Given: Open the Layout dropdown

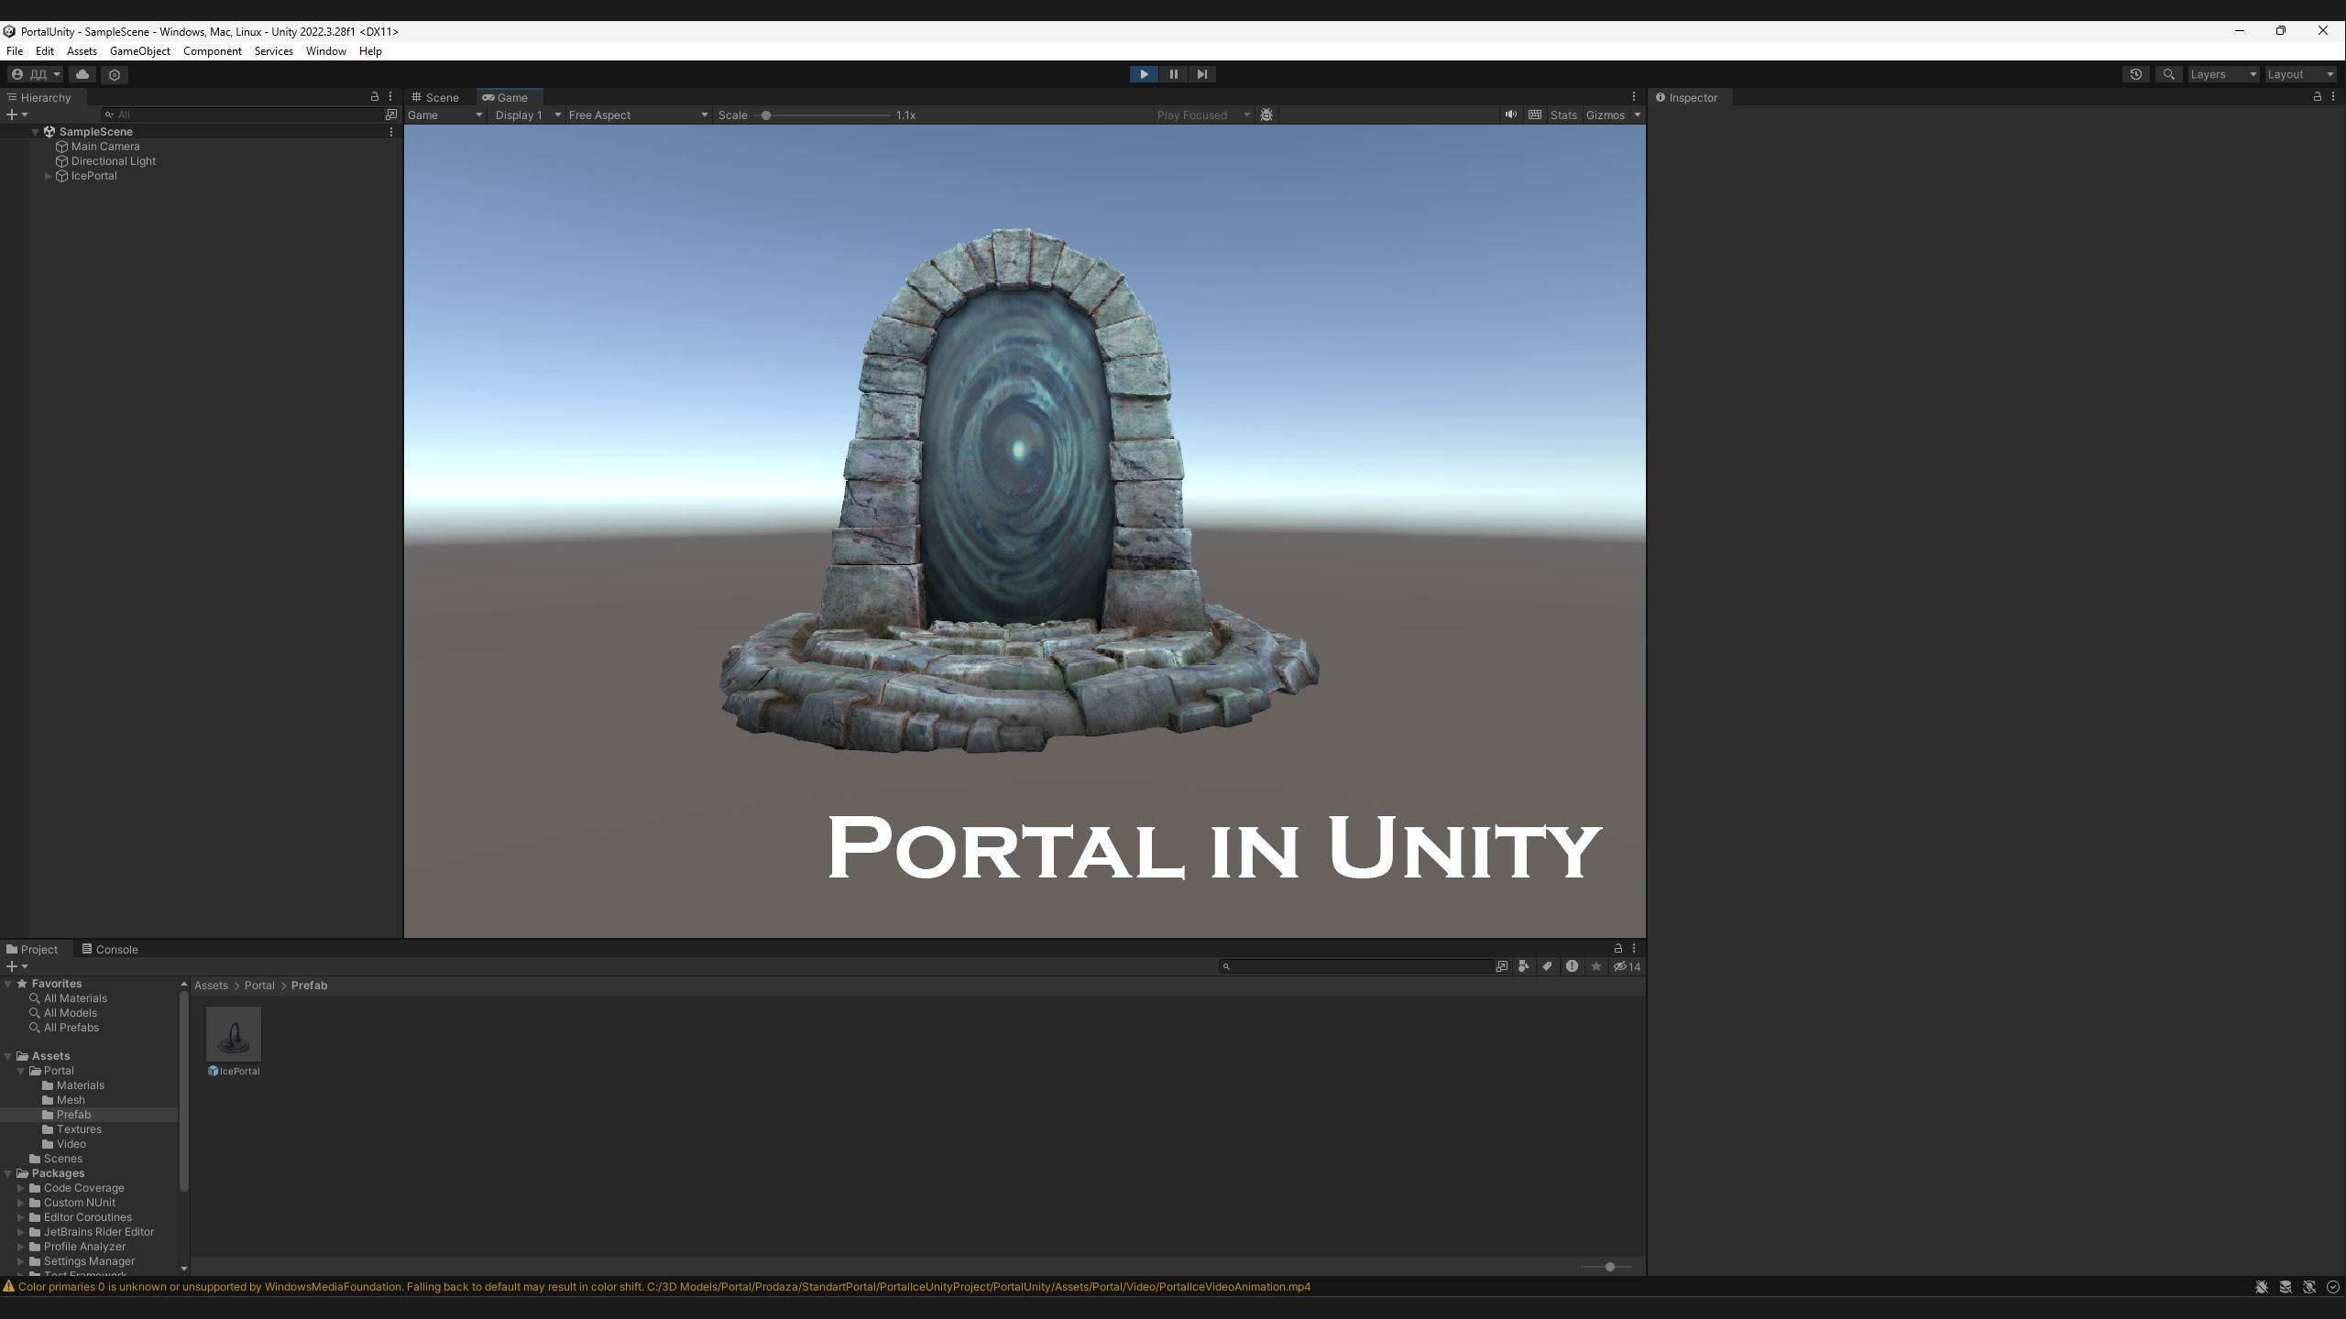Looking at the screenshot, I should [x=2300, y=74].
